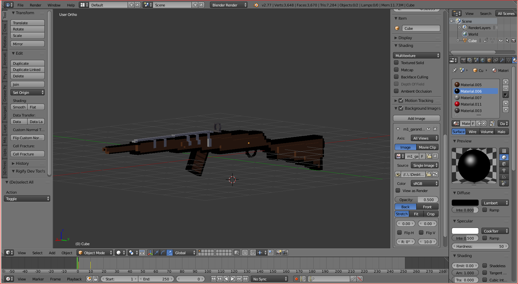Open the Render menu

(x=36, y=5)
